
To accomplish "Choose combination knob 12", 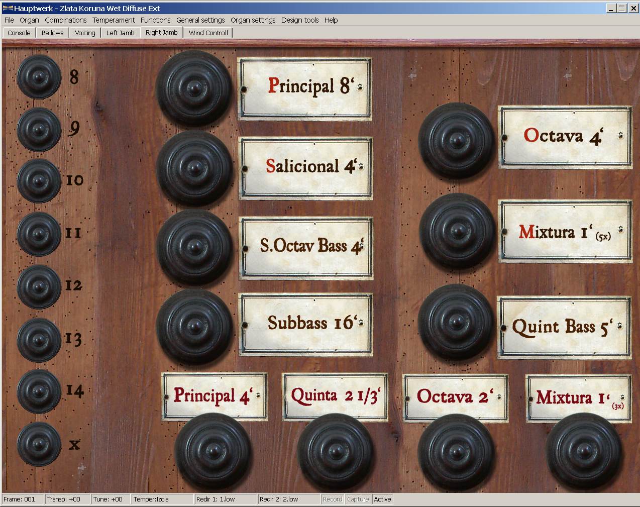I will click(38, 286).
